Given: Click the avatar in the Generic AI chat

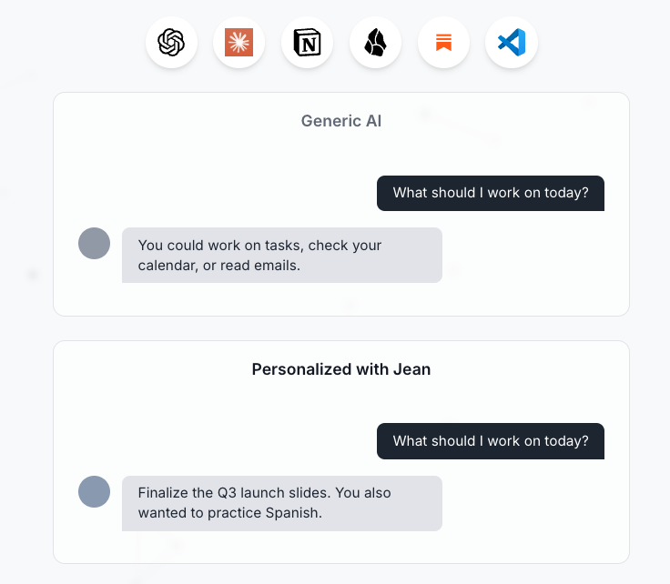Looking at the screenshot, I should 95,244.
